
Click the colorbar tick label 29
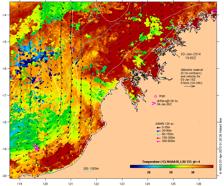[171, 172]
